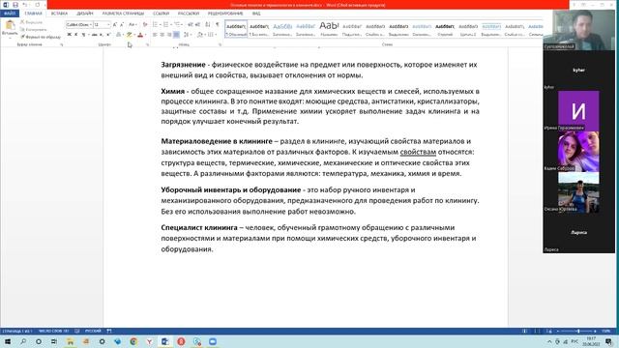The image size is (619, 348).
Task: Click the Redo icon in quick access toolbar
Action: tap(37, 5)
